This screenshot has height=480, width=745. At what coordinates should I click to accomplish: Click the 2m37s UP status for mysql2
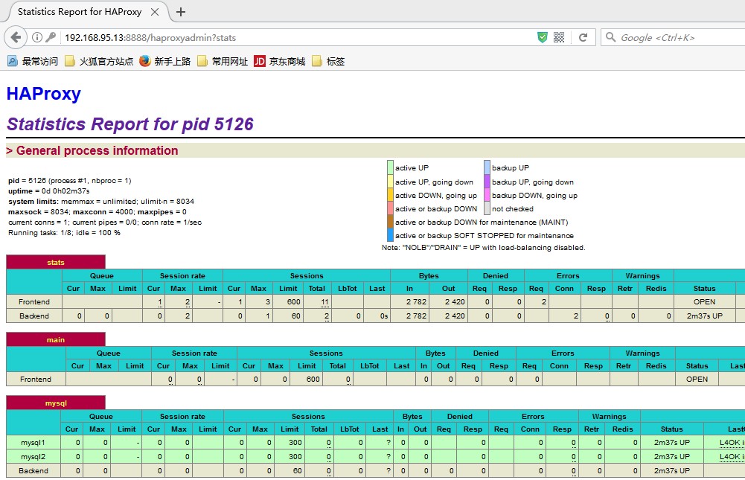coord(672,457)
